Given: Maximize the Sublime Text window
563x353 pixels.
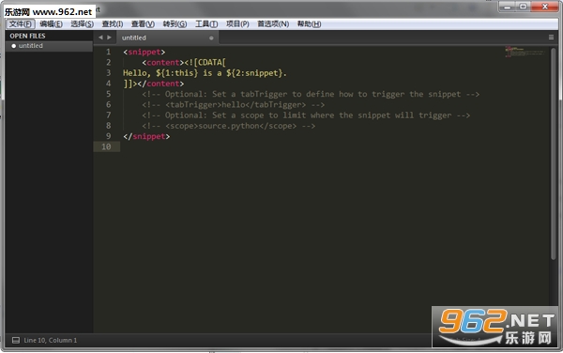Looking at the screenshot, I should pyautogui.click(x=523, y=7).
